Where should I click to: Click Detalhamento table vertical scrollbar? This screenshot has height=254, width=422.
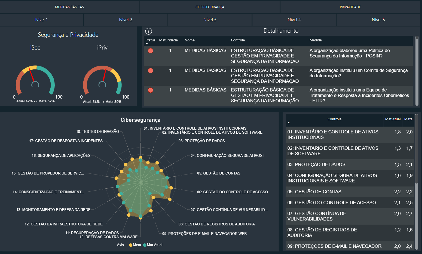[417, 71]
